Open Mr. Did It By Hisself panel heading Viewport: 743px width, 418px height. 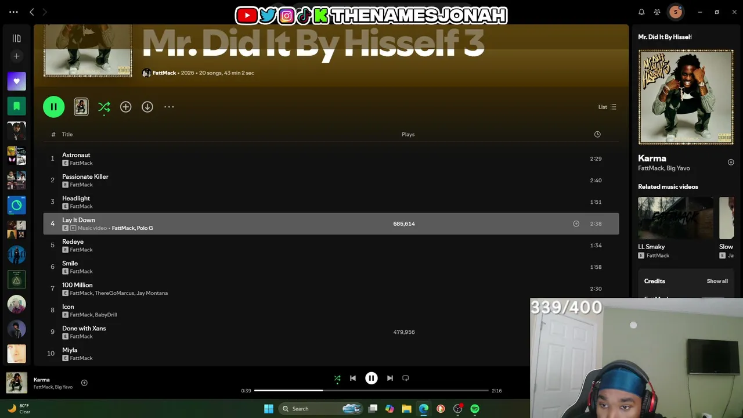click(665, 37)
